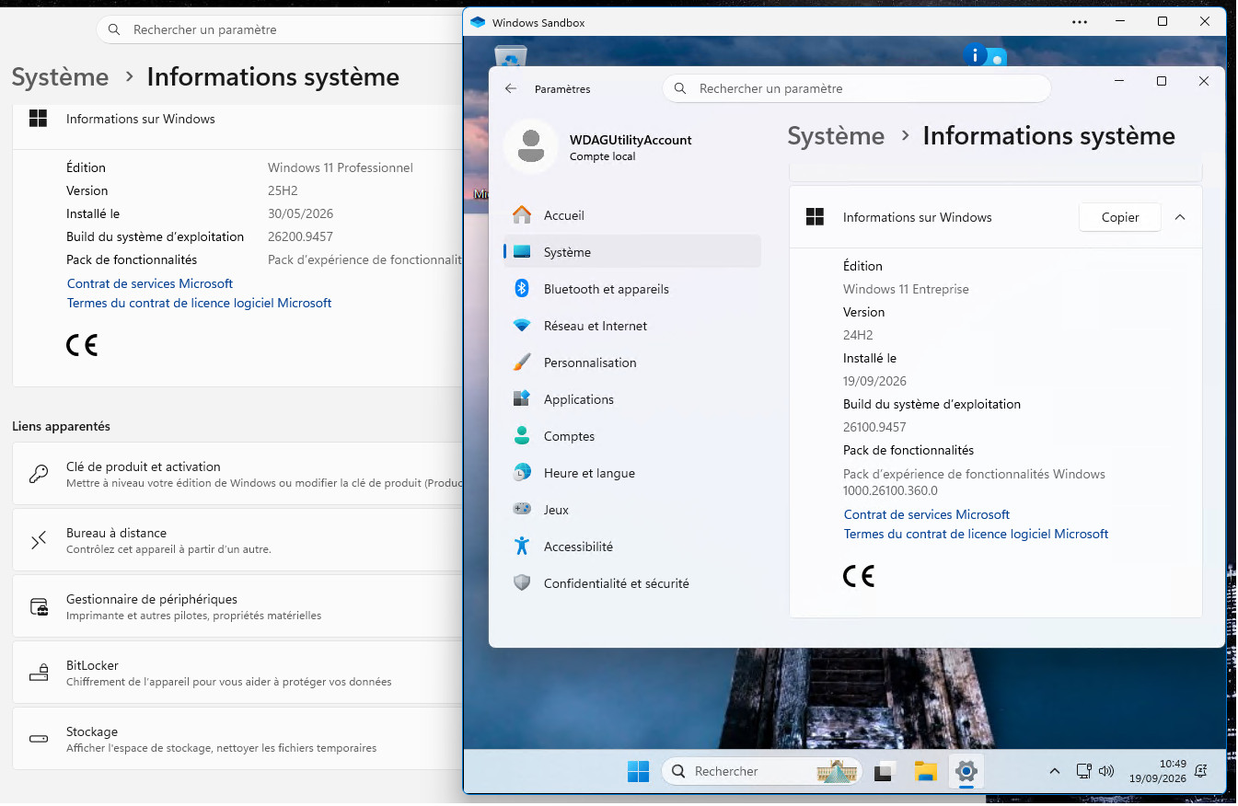The image size is (1238, 806).
Task: Select Système in the Sandbox sidebar
Action: coord(632,252)
